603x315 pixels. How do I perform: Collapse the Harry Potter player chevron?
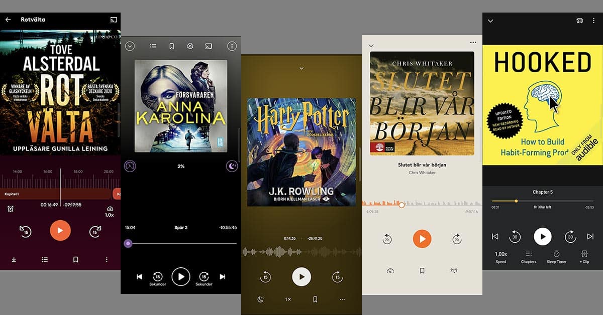(301, 68)
